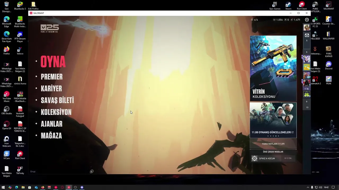Image resolution: width=339 pixels, height=190 pixels.
Task: Open your player profile avatar in social panel
Action: pyautogui.click(x=307, y=27)
